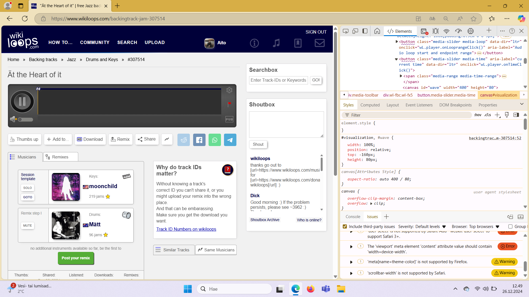529x297 pixels.
Task: Open moonchild's profile thumbnail
Action: [x=66, y=187]
